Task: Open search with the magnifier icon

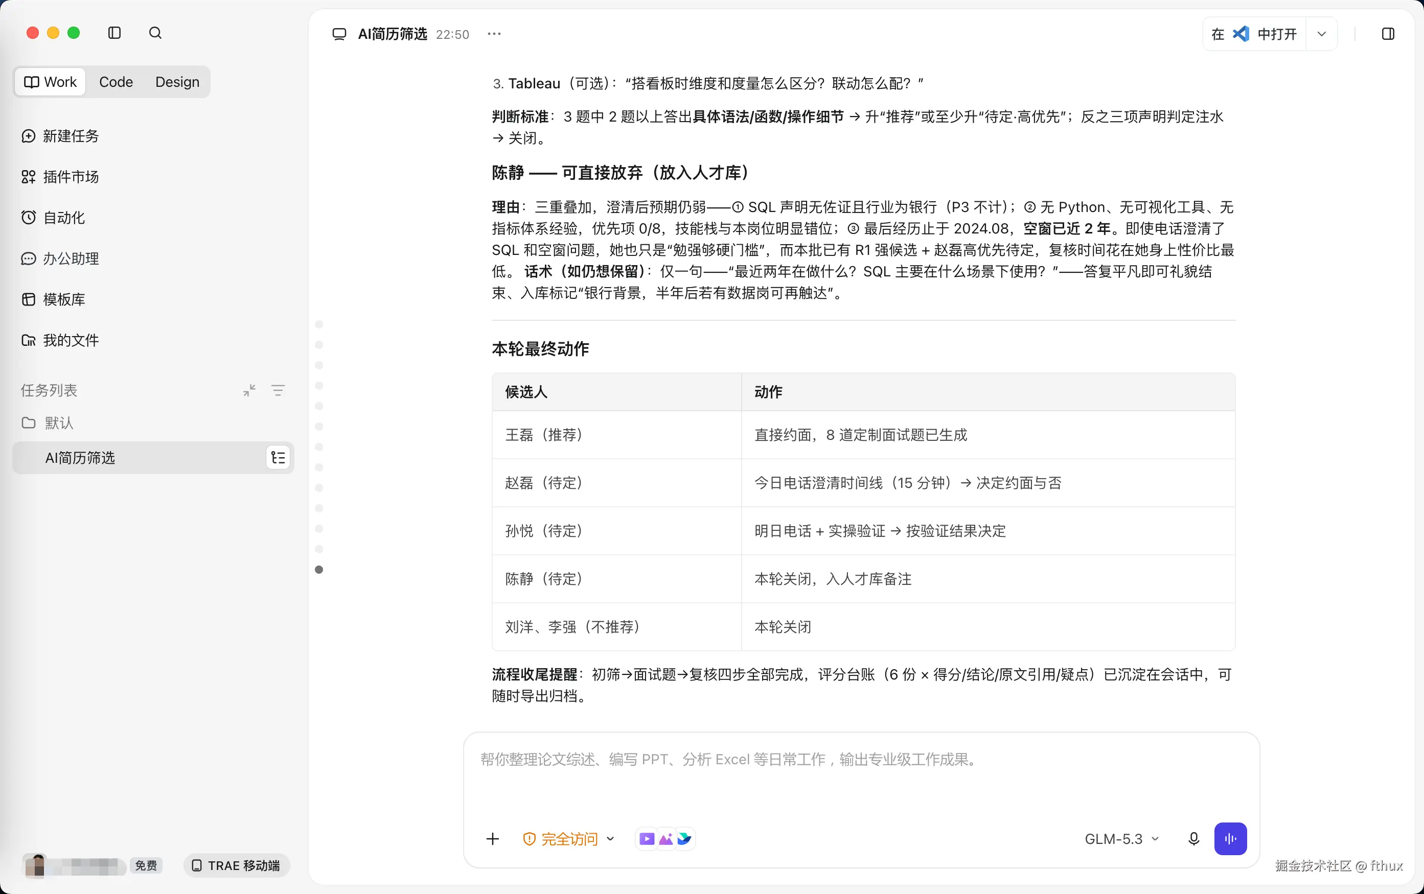Action: point(155,33)
